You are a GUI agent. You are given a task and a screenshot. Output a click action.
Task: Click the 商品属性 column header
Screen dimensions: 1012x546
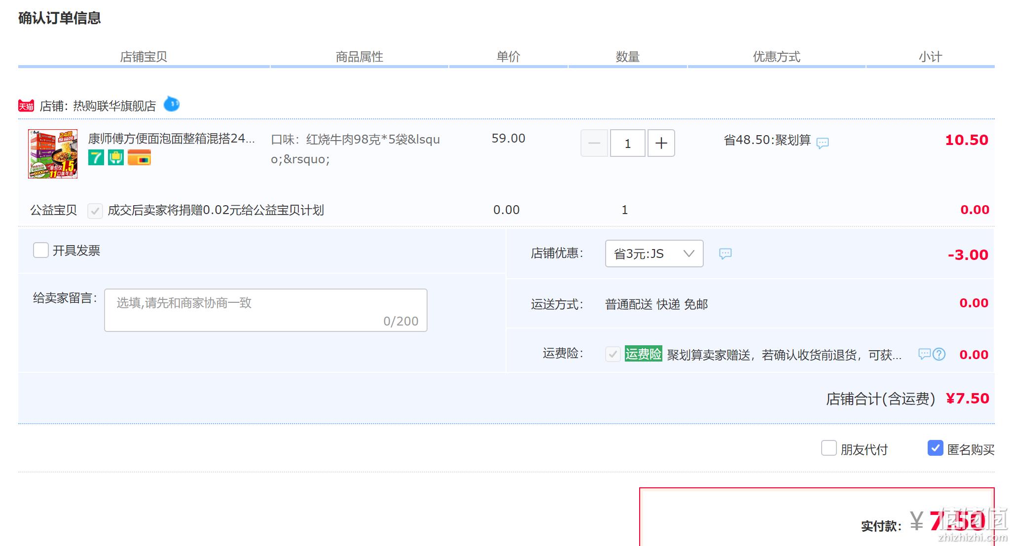click(x=360, y=57)
